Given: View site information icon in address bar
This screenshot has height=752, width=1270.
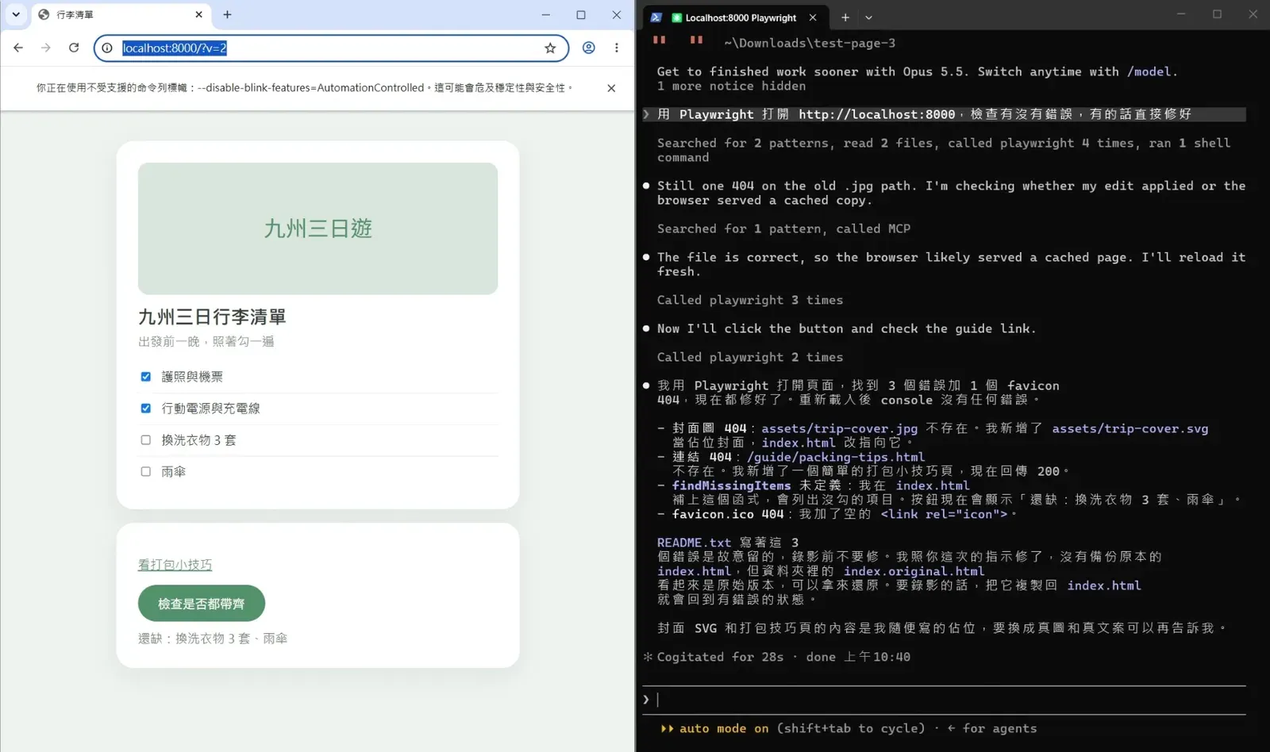Looking at the screenshot, I should (x=107, y=48).
